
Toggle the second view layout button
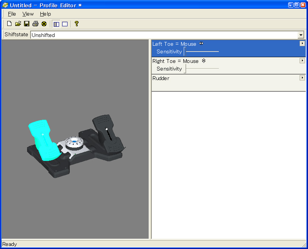[x=65, y=24]
